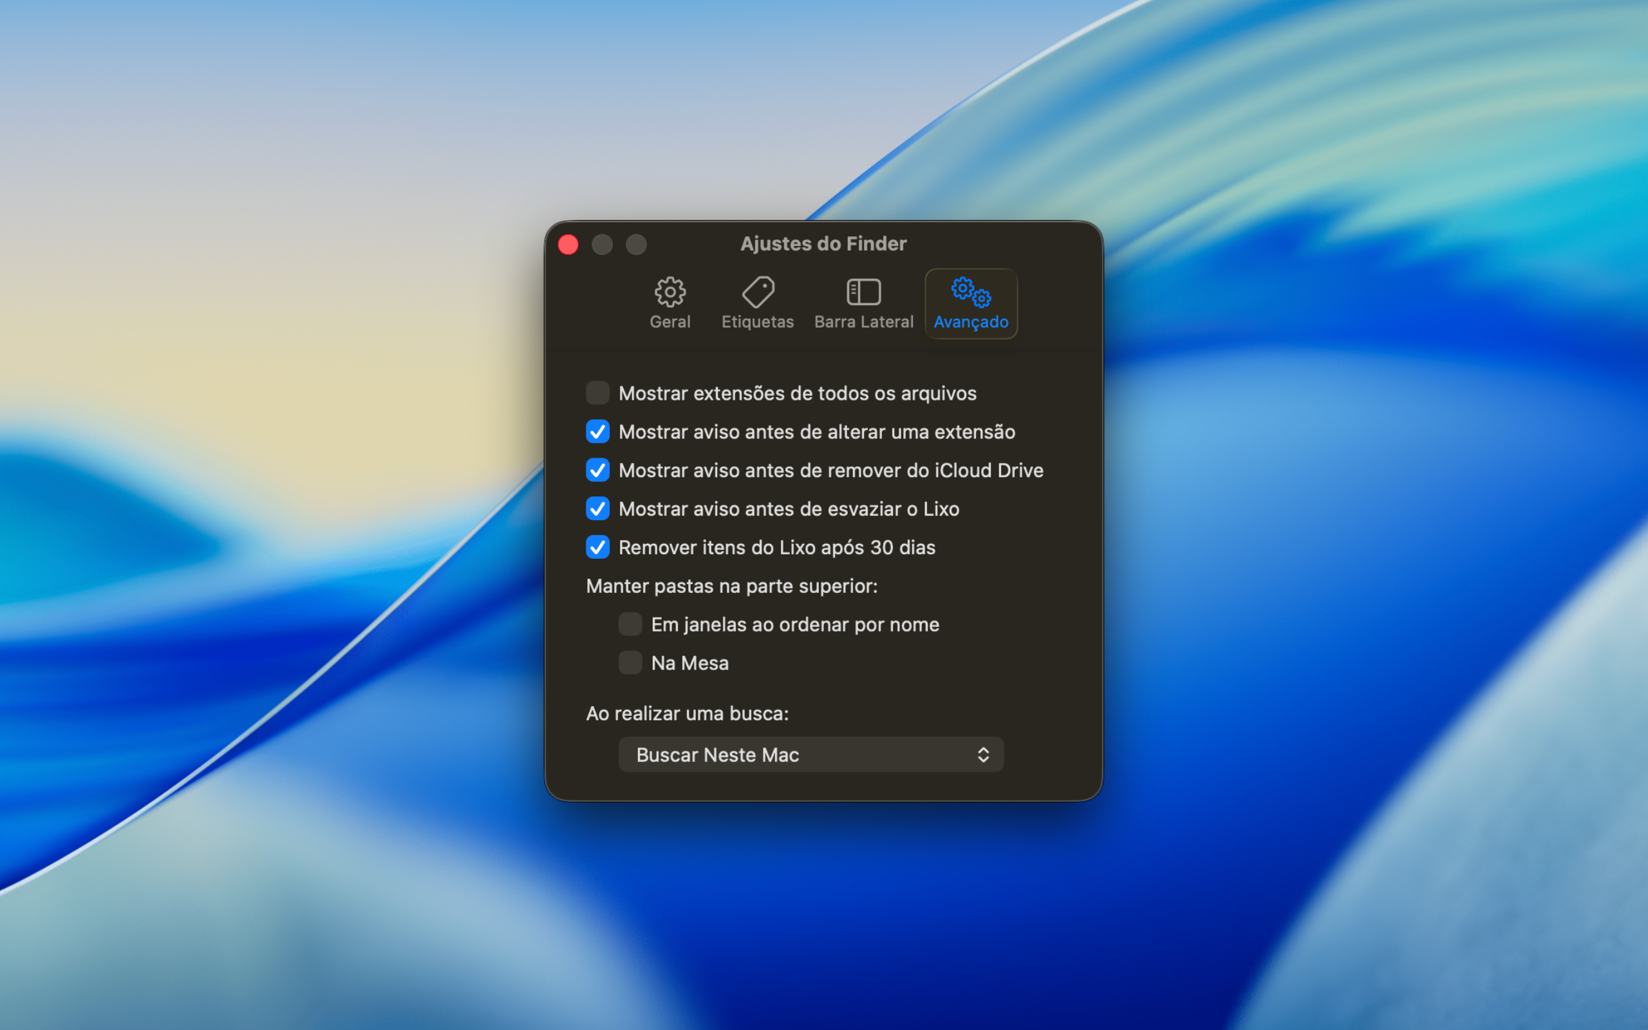Untick Remover itens do Lixo após 30 dias
The image size is (1648, 1030).
(x=597, y=547)
